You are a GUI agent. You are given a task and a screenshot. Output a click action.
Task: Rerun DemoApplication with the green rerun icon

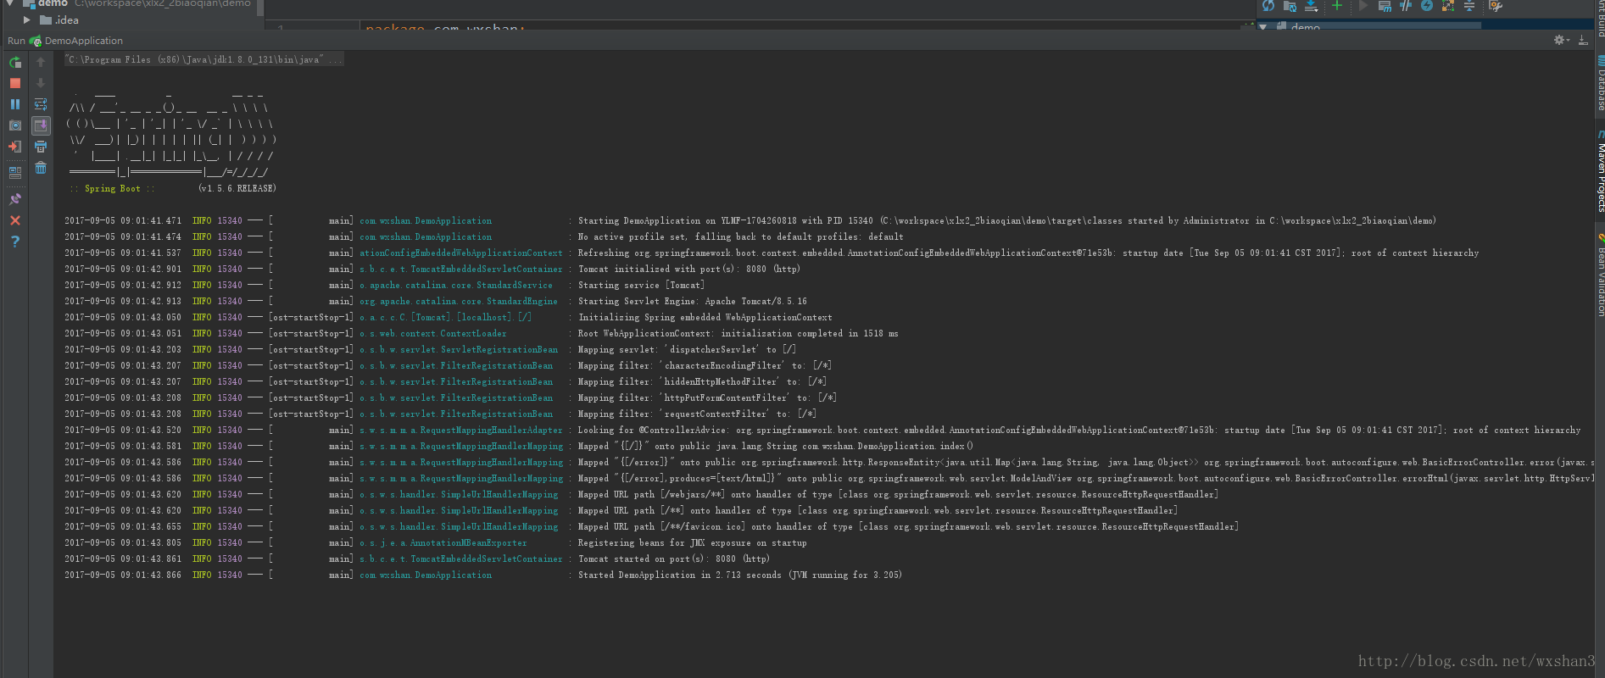click(x=15, y=62)
